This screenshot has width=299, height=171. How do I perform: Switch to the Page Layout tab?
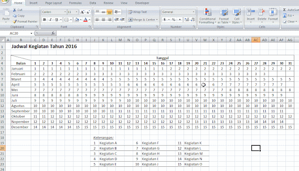coord(53,3)
